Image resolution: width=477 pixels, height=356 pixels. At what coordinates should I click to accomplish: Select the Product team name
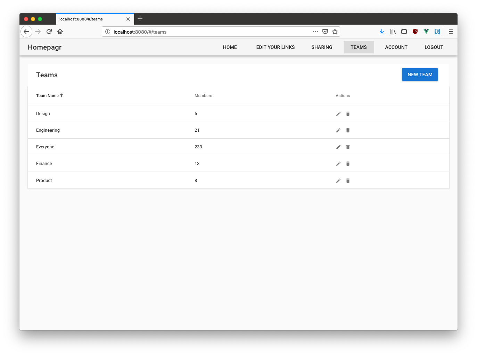point(44,181)
